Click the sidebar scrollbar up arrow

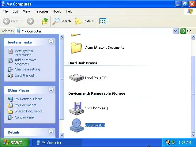(x=62, y=37)
